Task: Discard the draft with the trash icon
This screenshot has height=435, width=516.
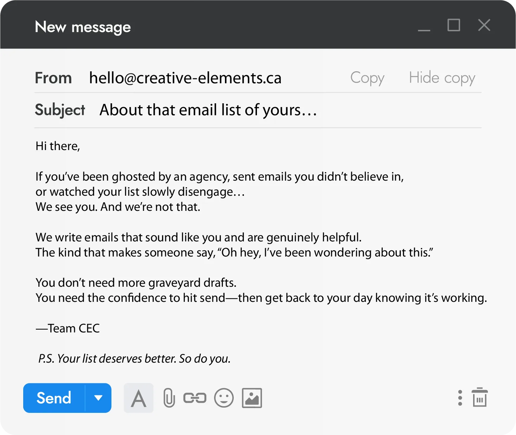Action: point(480,398)
